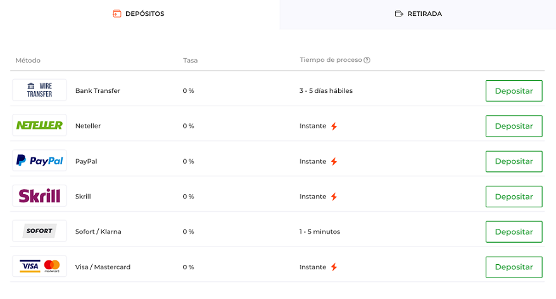Click the Skrill Depositar button
Image resolution: width=556 pixels, height=299 pixels.
click(x=514, y=197)
